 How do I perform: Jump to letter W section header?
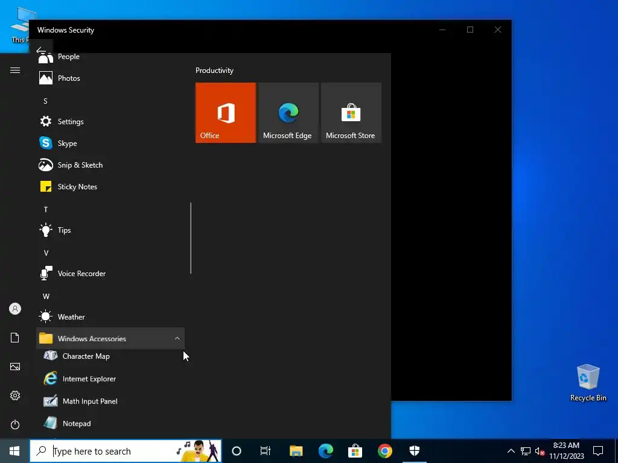46,296
